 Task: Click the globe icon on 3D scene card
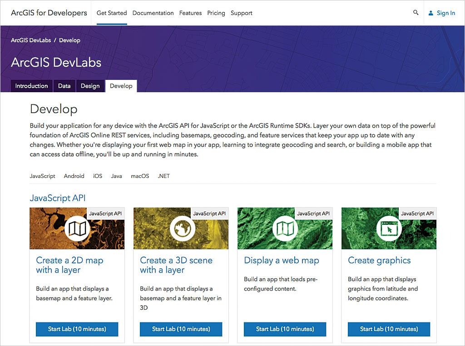(183, 228)
